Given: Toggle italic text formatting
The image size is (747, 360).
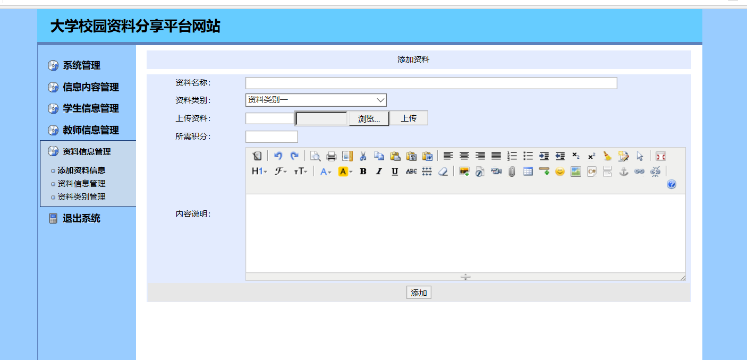Looking at the screenshot, I should [x=379, y=172].
